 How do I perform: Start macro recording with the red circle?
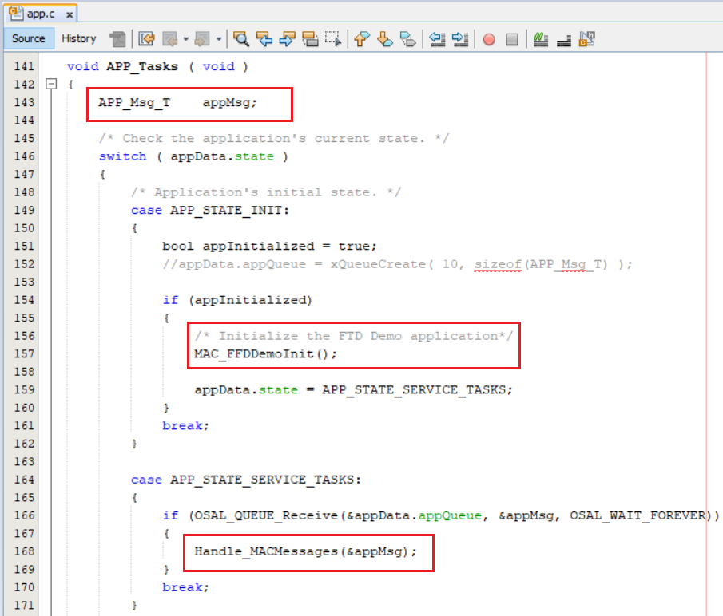coord(488,38)
